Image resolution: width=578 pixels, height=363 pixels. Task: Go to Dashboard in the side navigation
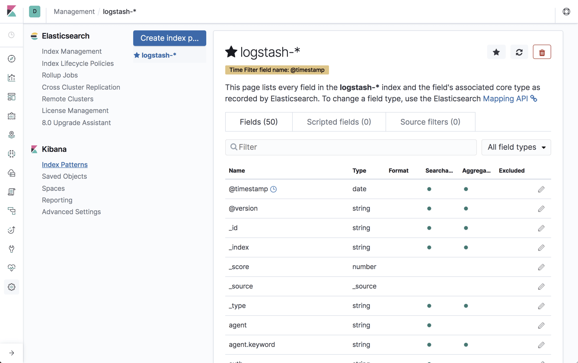tap(12, 97)
